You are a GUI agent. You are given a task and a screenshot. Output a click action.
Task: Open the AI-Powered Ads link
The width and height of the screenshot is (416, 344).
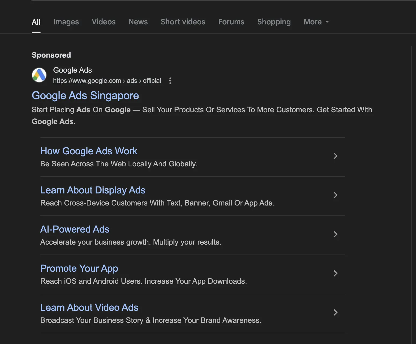(75, 229)
